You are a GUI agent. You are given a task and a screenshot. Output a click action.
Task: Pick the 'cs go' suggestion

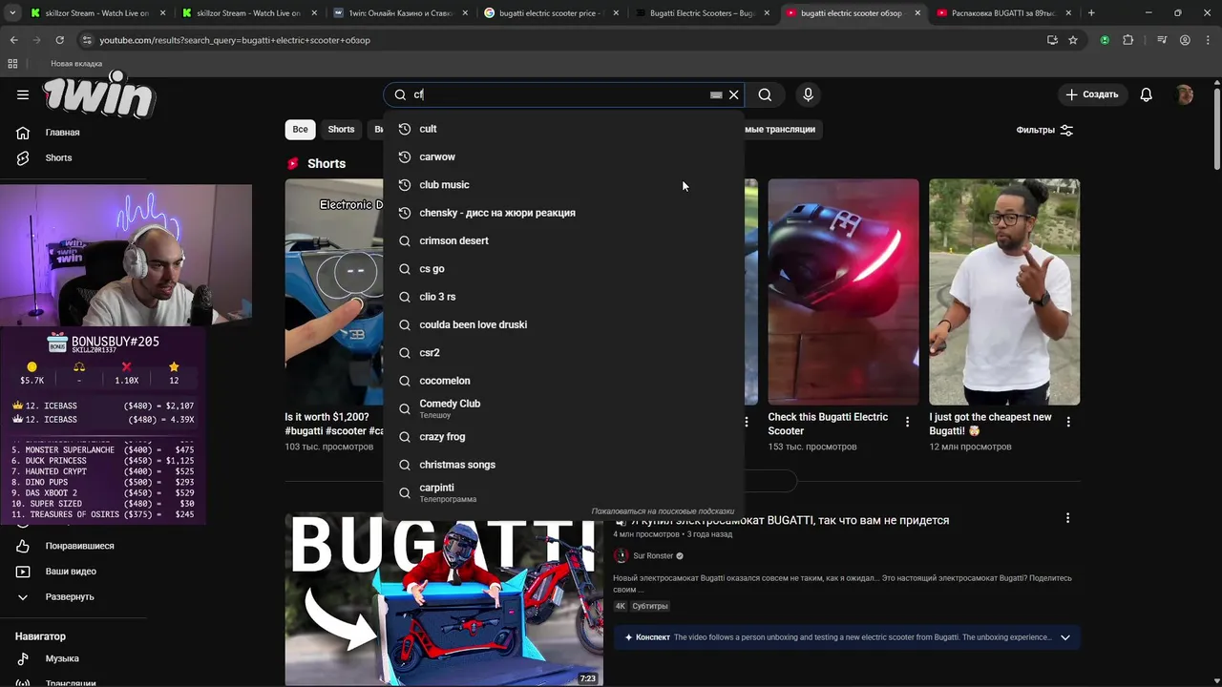[563, 268]
